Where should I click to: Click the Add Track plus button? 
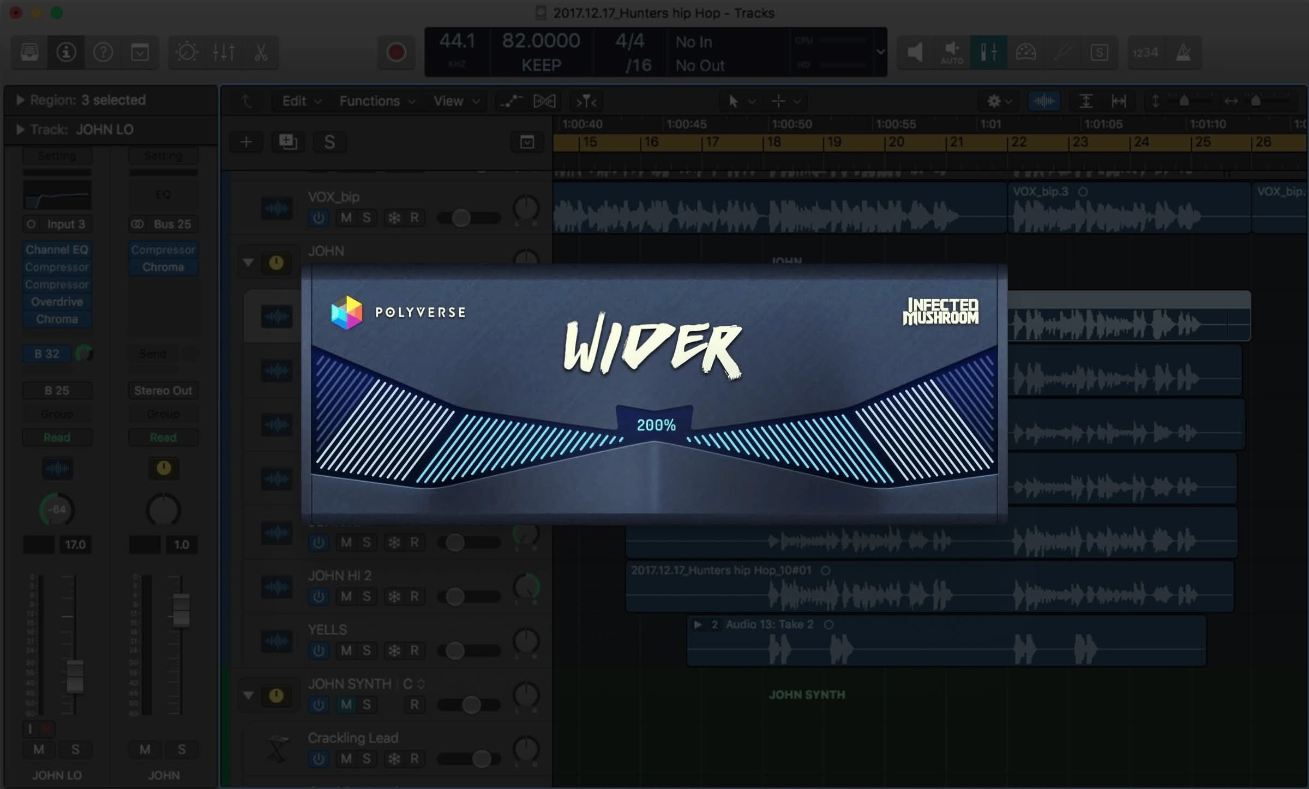[x=246, y=142]
